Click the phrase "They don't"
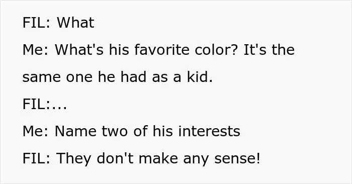Screen dimensions: 352x184 [x=95, y=158]
